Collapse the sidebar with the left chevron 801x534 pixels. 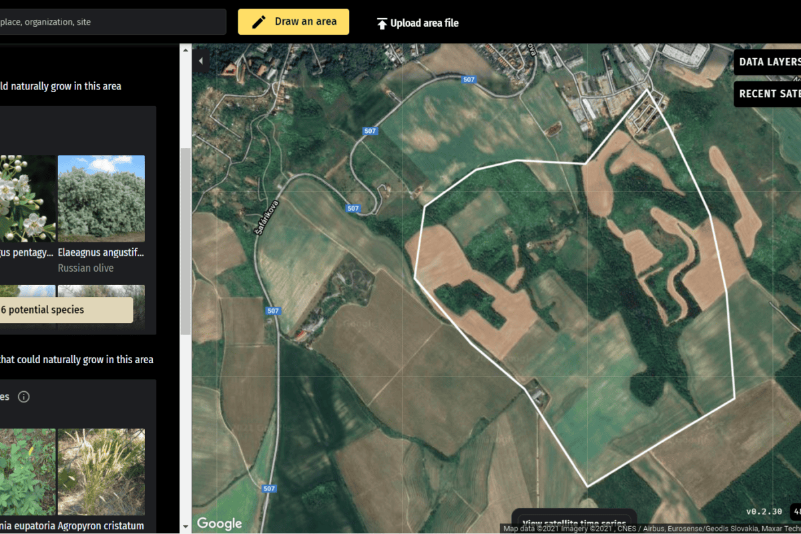click(x=200, y=60)
